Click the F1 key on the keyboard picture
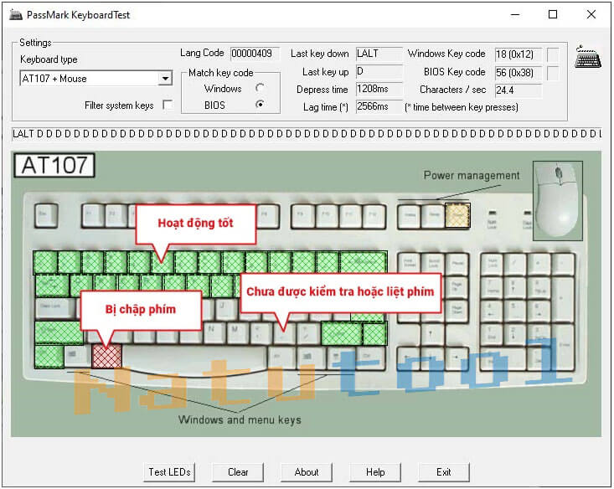The width and height of the screenshot is (614, 489). pos(93,215)
